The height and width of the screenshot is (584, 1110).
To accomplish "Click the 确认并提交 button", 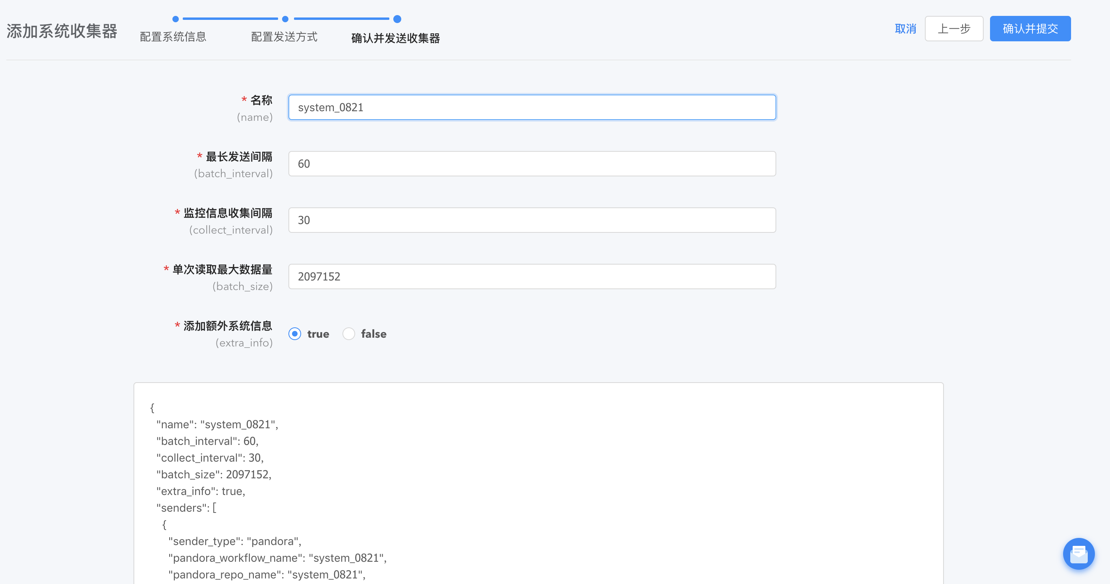I will click(x=1030, y=29).
